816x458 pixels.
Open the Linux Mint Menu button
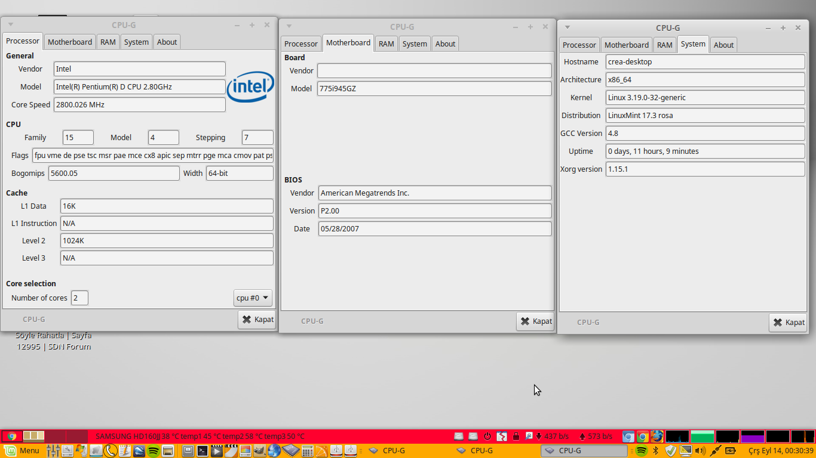(22, 451)
